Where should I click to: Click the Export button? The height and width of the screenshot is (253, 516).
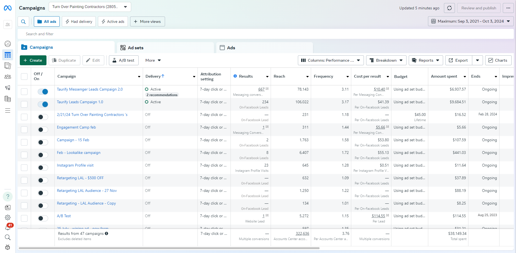(459, 60)
